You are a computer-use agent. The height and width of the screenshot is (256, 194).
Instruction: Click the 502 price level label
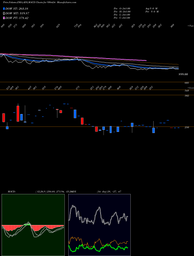[x=187, y=96]
